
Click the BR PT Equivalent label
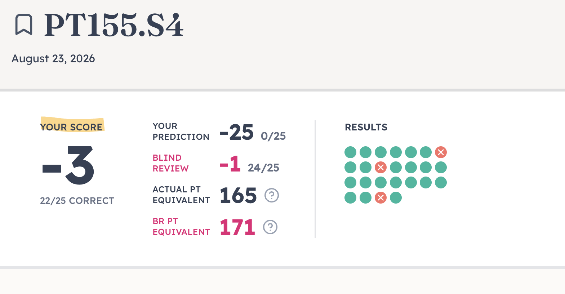[x=181, y=227]
